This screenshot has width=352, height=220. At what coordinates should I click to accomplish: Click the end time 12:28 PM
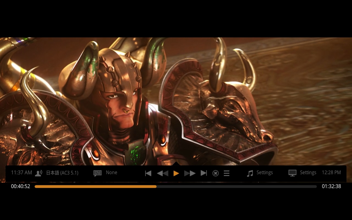[331, 172]
